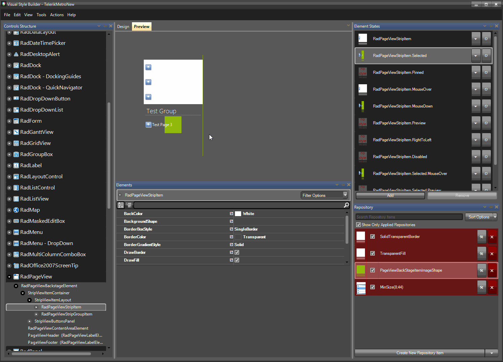Close the Element States panel
This screenshot has height=362, width=503.
pyautogui.click(x=497, y=26)
